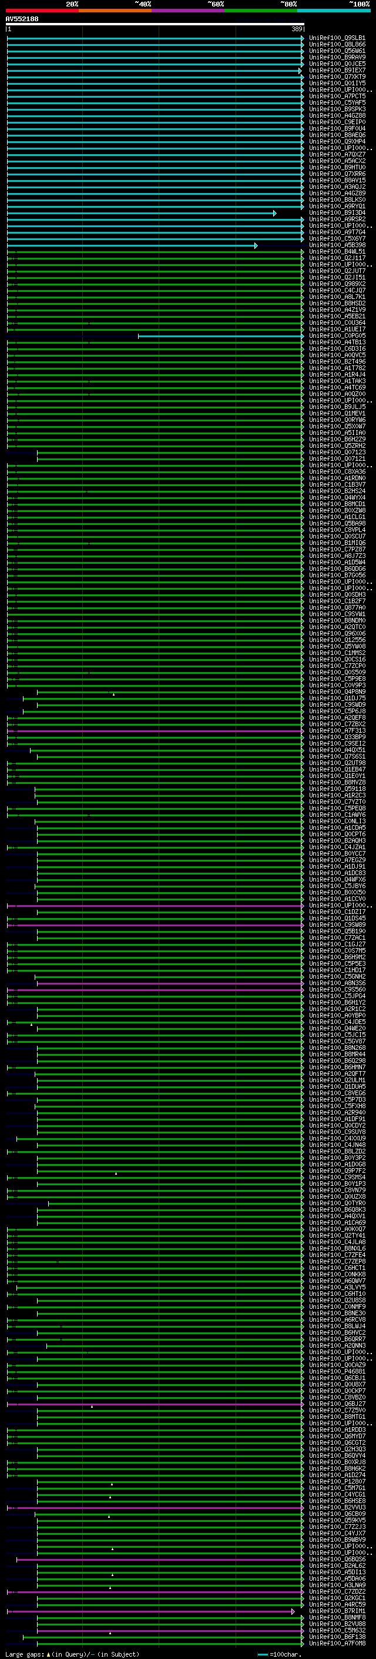Select the UniRef100_Q56W61 label
376x1659 pixels.
click(337, 51)
